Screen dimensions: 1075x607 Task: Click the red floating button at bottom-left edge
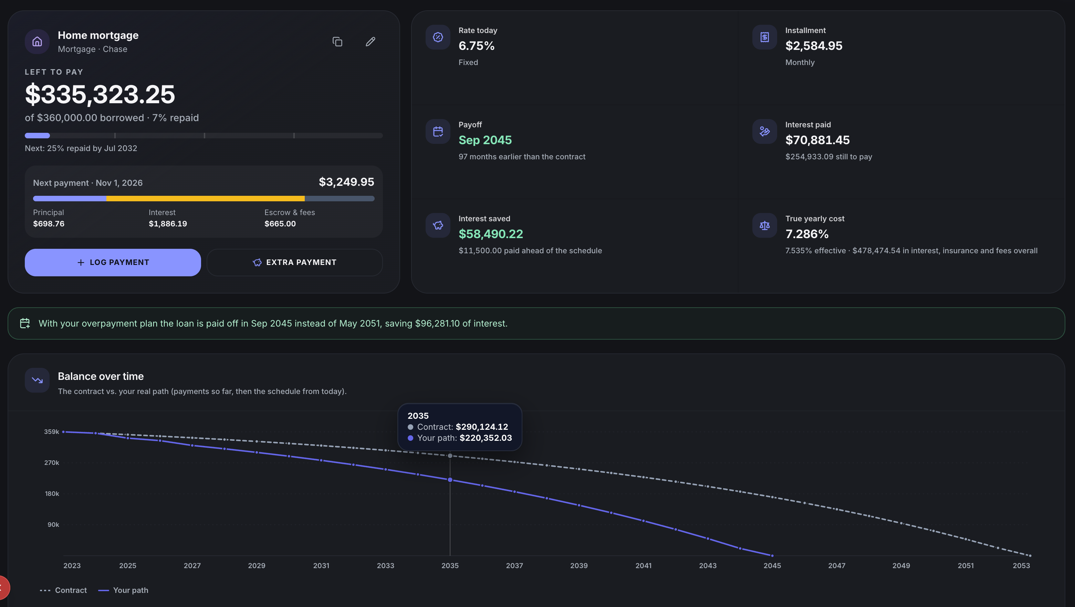3,588
